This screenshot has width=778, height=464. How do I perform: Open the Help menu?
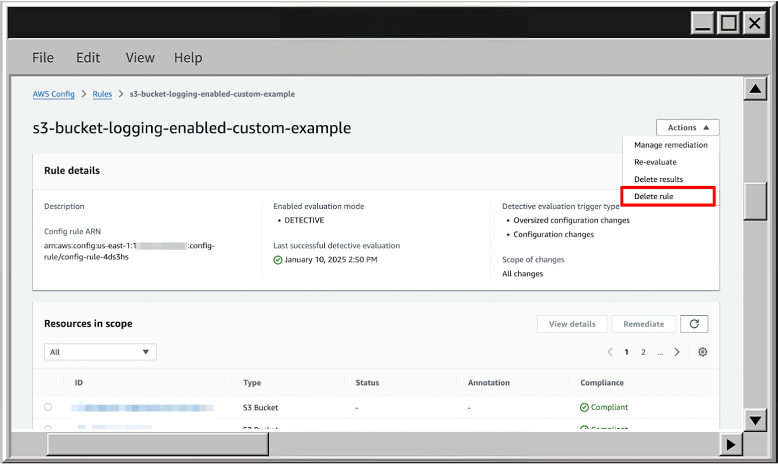pyautogui.click(x=188, y=57)
